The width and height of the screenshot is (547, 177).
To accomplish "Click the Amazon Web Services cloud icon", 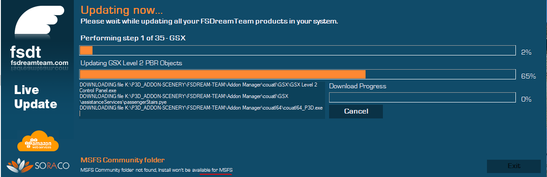I will (x=38, y=142).
